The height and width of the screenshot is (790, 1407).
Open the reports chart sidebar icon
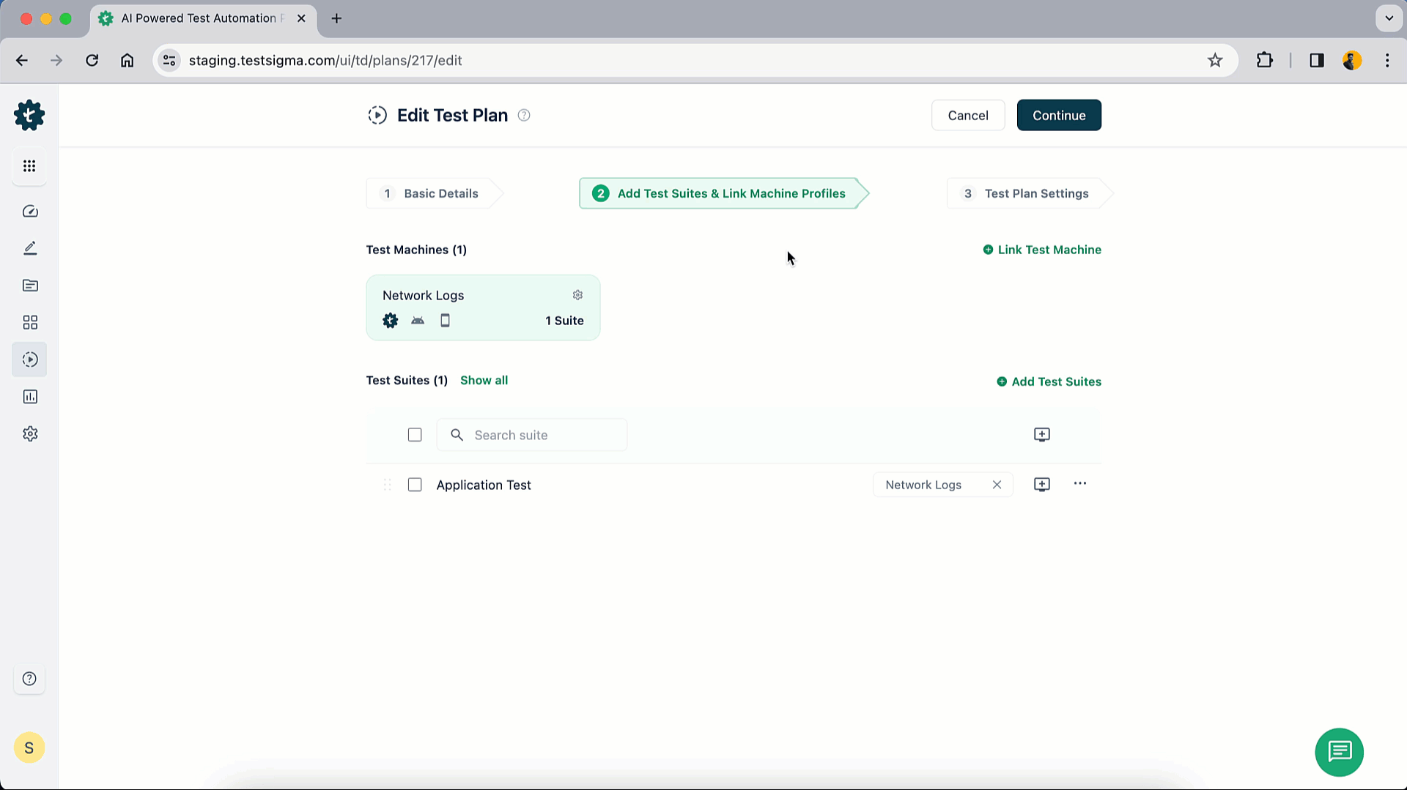tap(30, 397)
